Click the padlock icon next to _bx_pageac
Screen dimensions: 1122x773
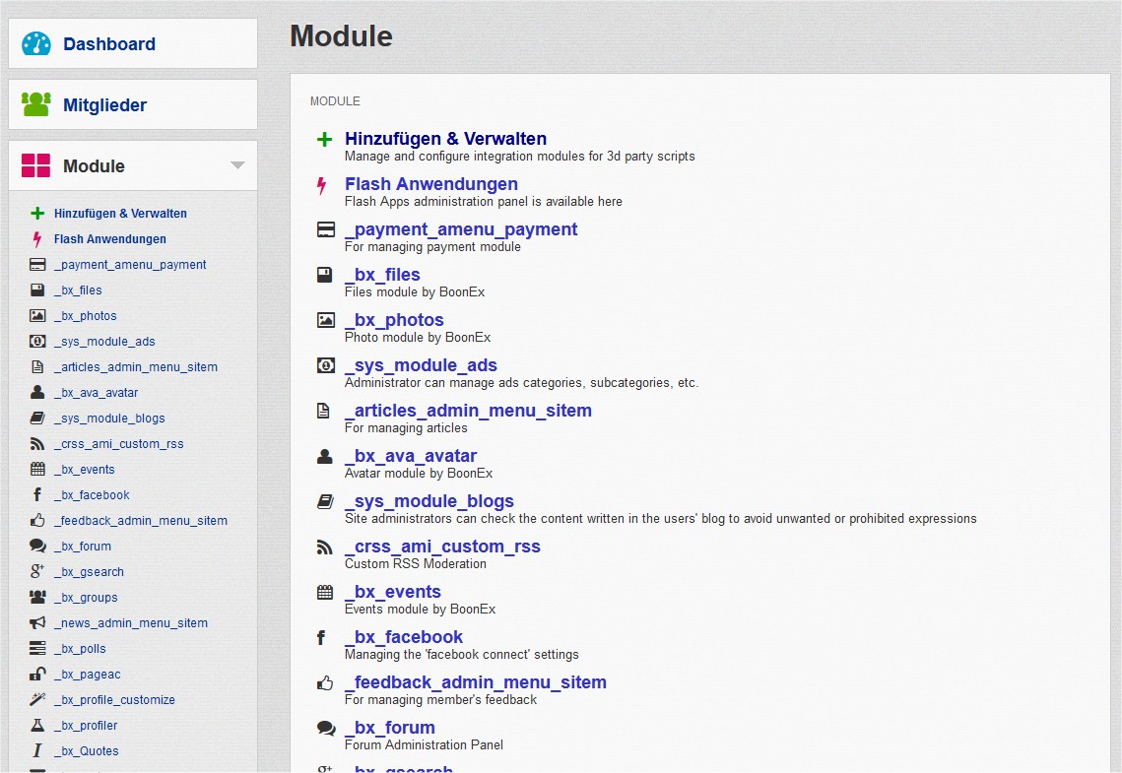click(37, 674)
